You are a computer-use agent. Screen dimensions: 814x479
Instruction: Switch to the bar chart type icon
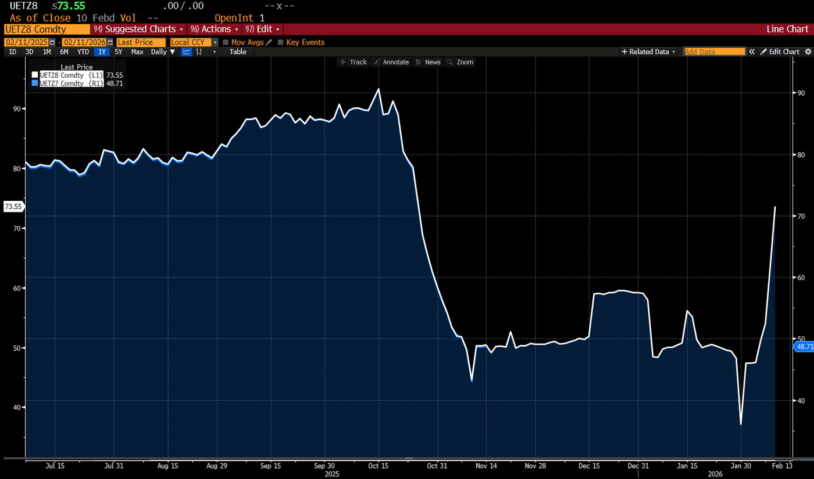tap(199, 52)
